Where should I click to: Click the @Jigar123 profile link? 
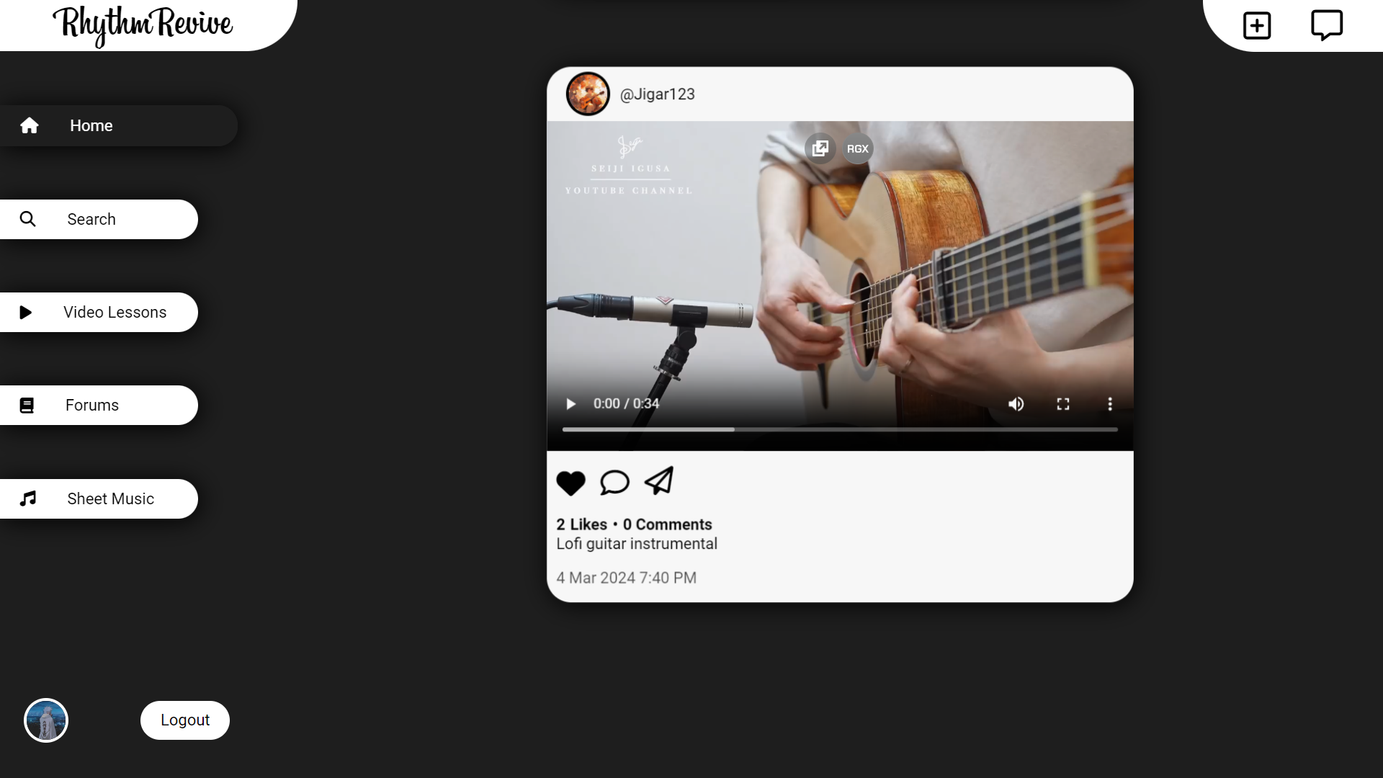[658, 94]
